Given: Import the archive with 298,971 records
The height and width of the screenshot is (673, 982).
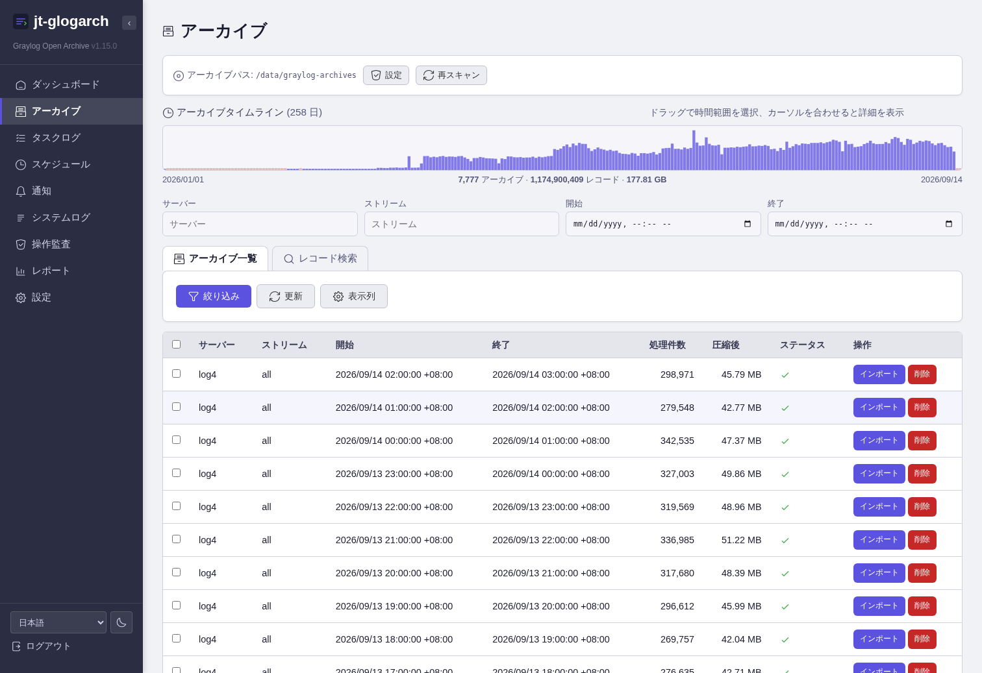Looking at the screenshot, I should pyautogui.click(x=879, y=374).
